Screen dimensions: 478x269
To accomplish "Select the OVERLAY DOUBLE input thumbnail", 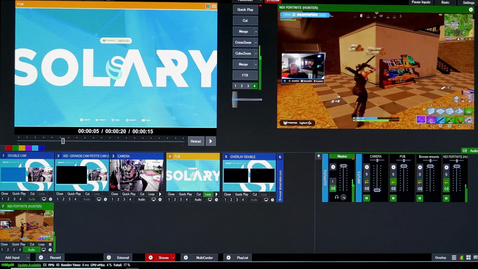I will [x=249, y=175].
